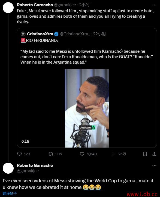Click the 22小时 timestamp of quoted tweet
This screenshot has height=197, width=160.
click(99, 34)
